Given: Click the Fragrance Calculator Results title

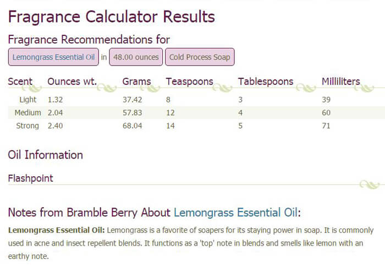Looking at the screenshot, I should (111, 17).
